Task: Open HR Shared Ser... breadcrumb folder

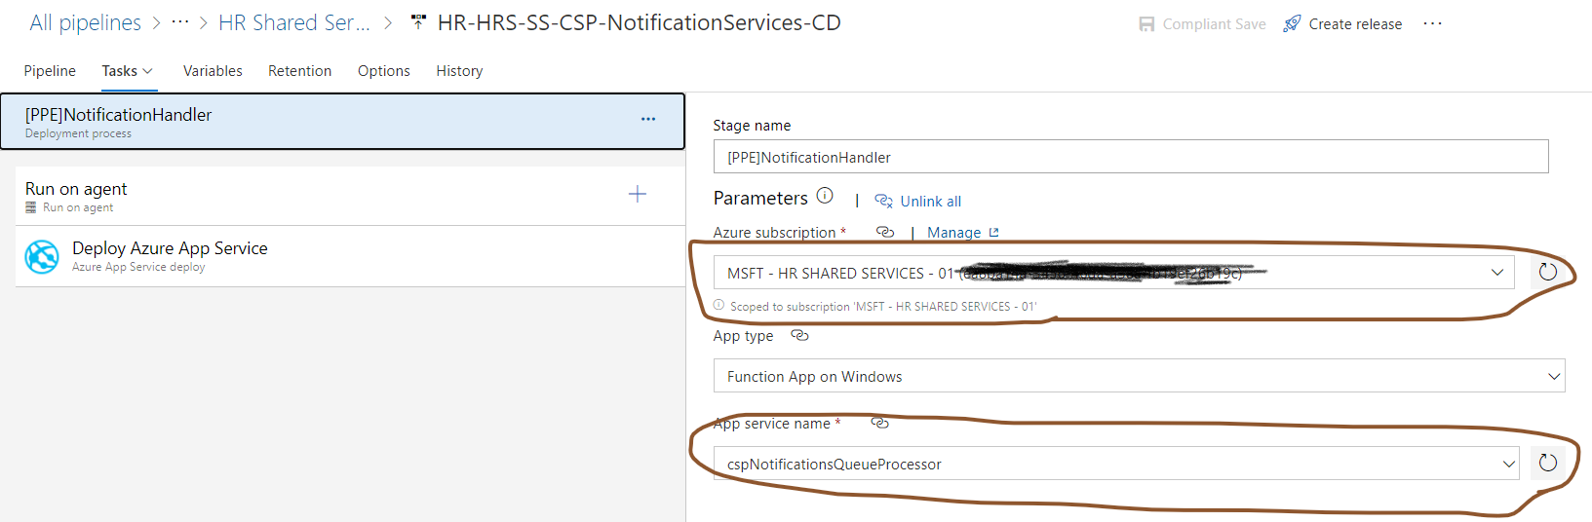Action: [x=294, y=22]
